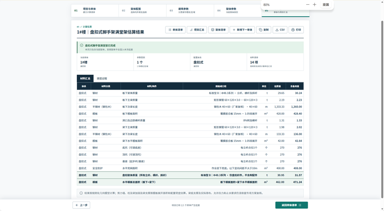Select the 盘扣架体质量 total row
The height and width of the screenshot is (211, 384).
[x=190, y=175]
